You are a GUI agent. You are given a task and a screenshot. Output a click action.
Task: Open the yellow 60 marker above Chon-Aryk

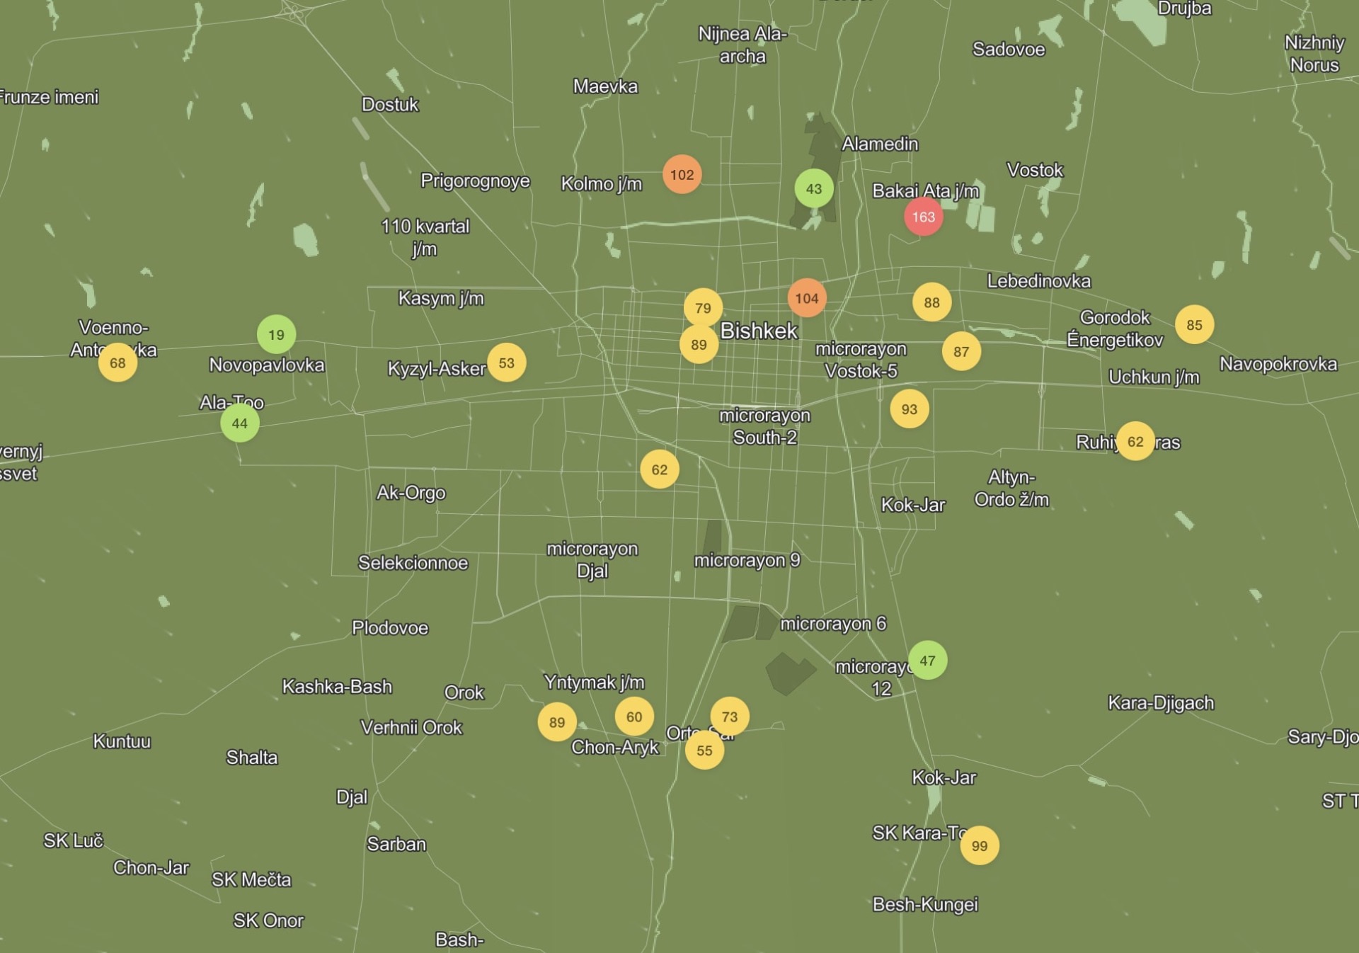pos(633,716)
